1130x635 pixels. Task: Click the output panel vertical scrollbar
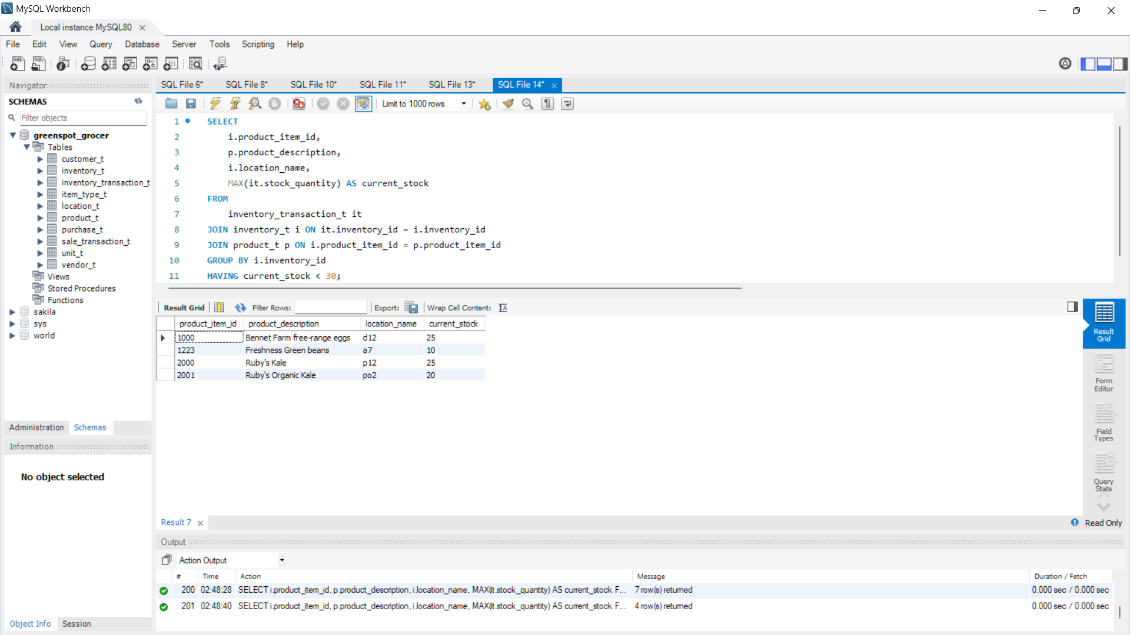point(1120,611)
